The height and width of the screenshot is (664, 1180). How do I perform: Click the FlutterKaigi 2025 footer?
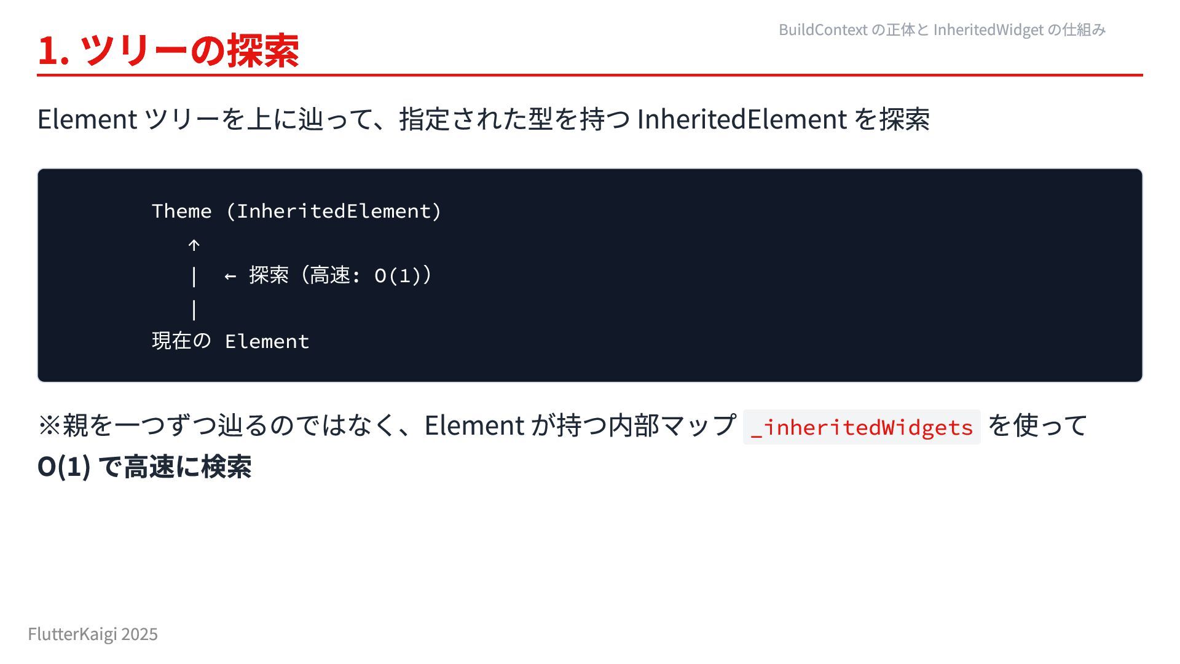(x=93, y=634)
